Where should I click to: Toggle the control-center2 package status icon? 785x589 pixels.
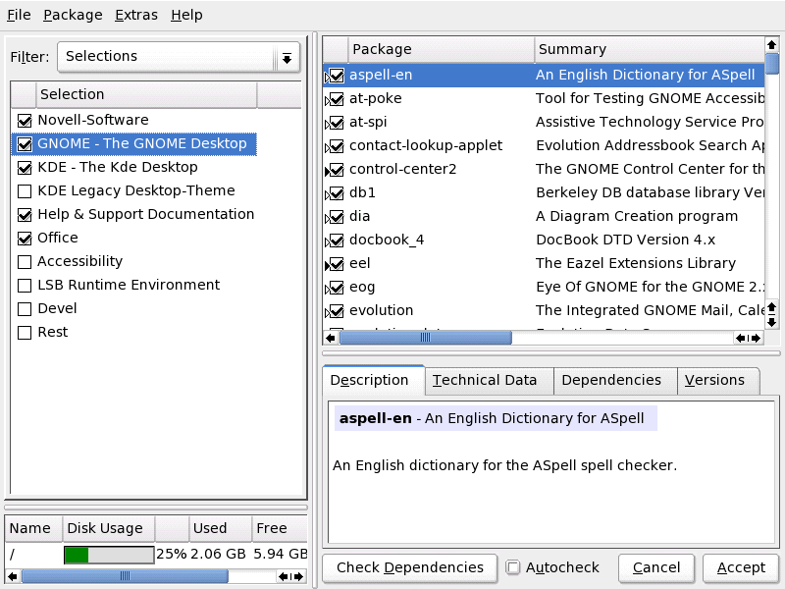click(x=336, y=169)
